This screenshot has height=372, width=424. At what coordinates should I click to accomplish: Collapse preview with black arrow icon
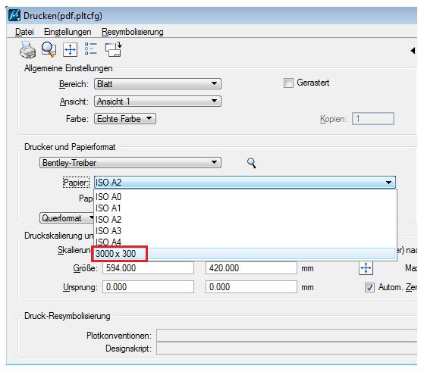[413, 51]
